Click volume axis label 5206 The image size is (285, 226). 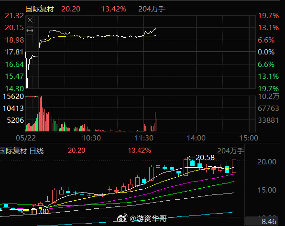15,120
